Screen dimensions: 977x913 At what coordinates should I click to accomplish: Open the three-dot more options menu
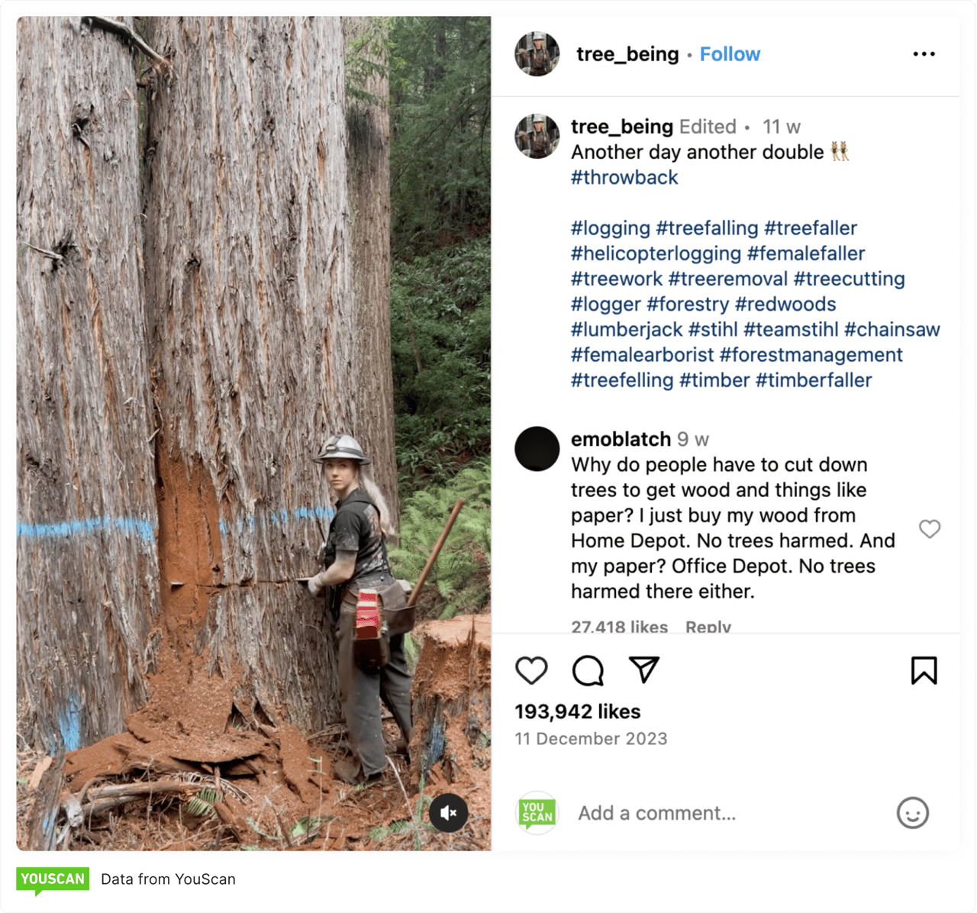pos(924,54)
